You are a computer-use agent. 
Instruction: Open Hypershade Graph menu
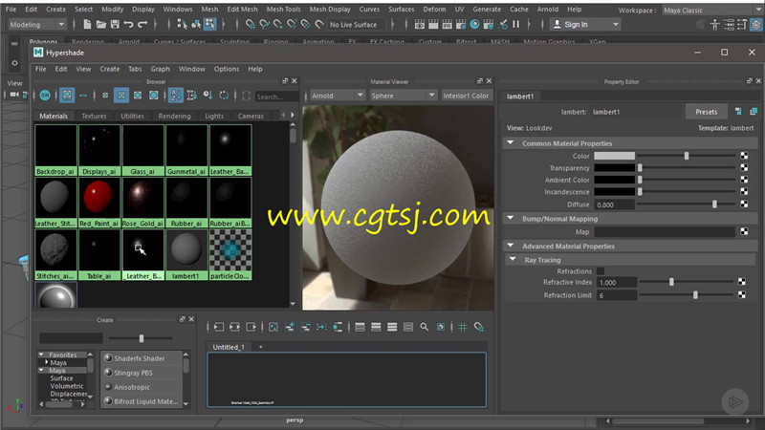160,69
